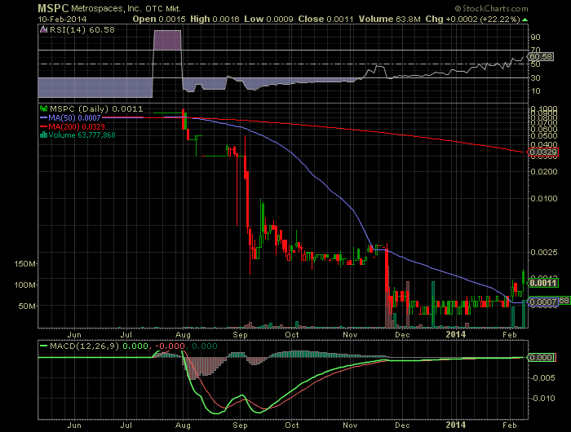This screenshot has width=571, height=432.
Task: Click the Dec label under the price chart
Action: (x=402, y=334)
